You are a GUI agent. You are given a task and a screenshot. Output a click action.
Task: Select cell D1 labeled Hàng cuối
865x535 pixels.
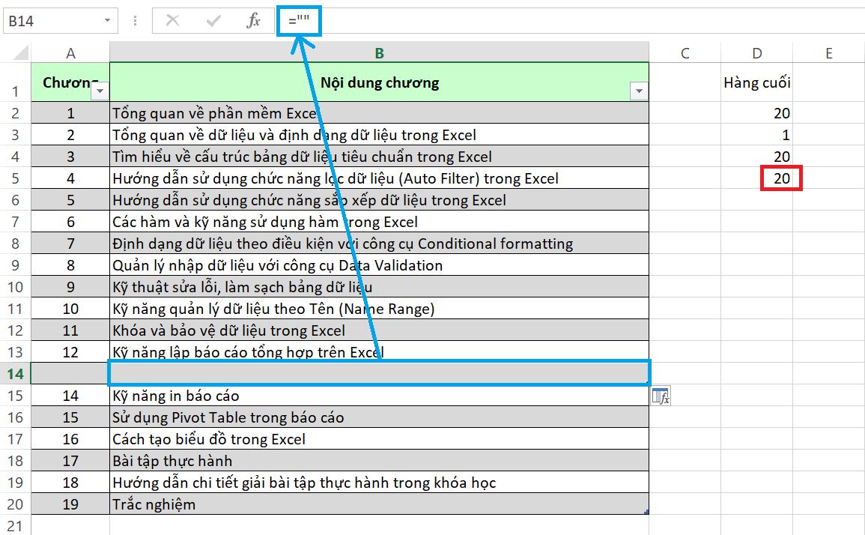756,82
